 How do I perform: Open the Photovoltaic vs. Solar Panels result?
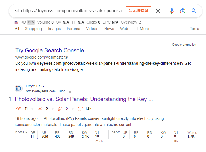(x=84, y=99)
